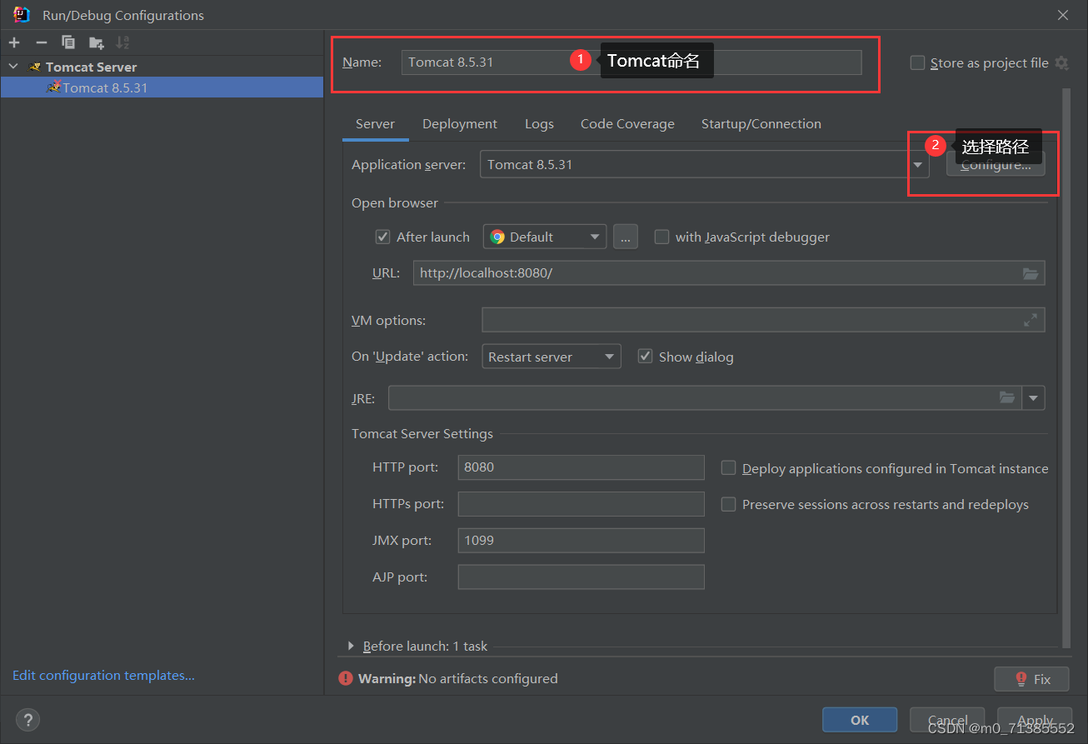1088x744 pixels.
Task: Open the Application server dropdown
Action: [918, 165]
